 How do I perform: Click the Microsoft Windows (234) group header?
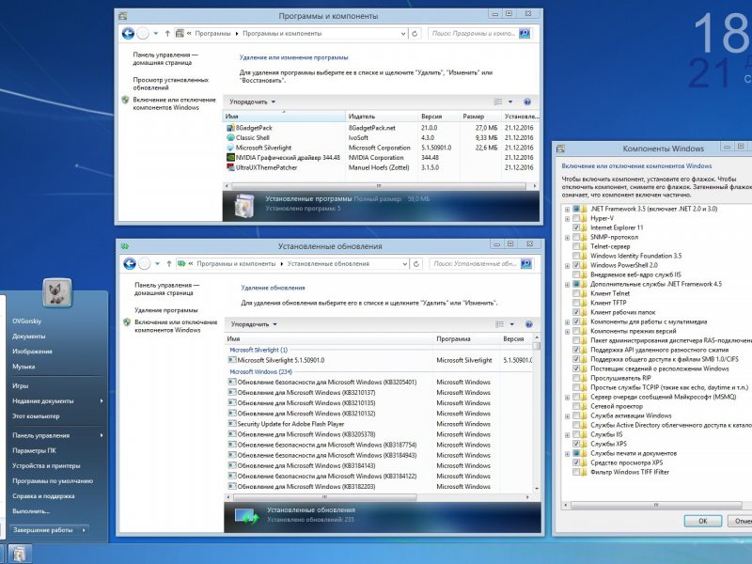click(x=261, y=371)
